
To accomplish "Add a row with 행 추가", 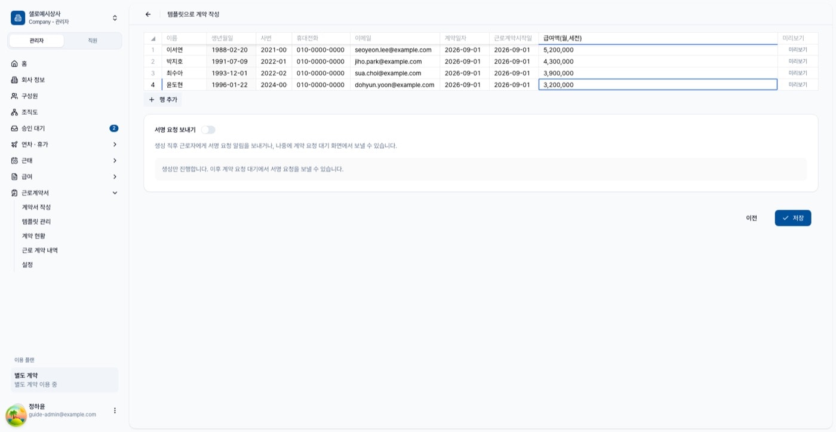I will click(162, 100).
